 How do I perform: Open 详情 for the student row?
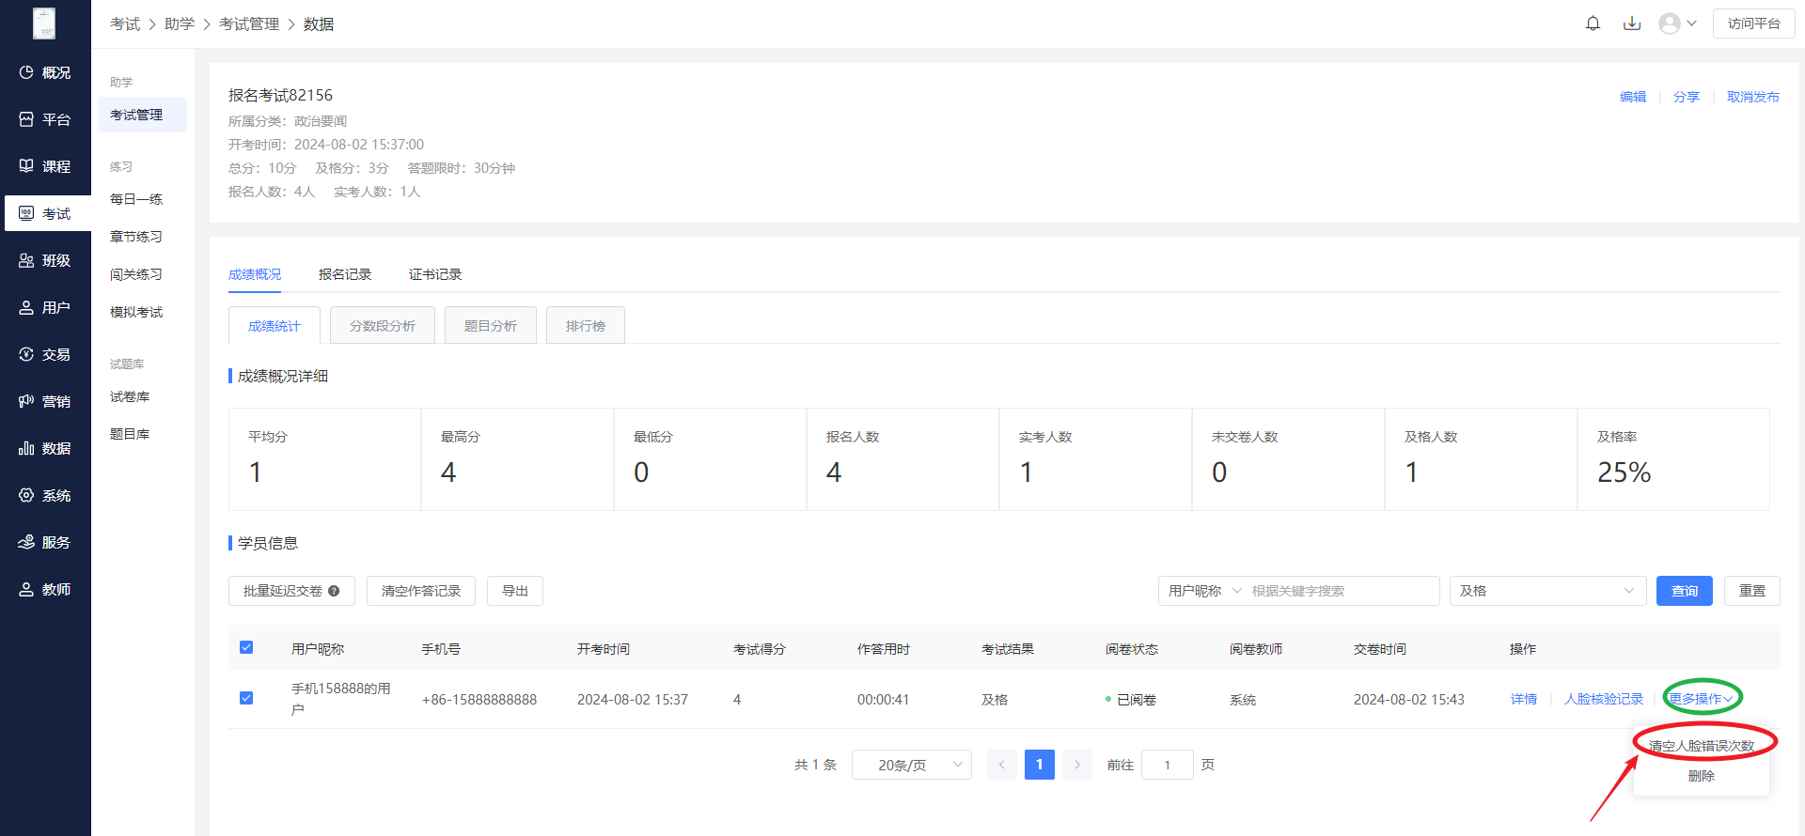click(1524, 699)
